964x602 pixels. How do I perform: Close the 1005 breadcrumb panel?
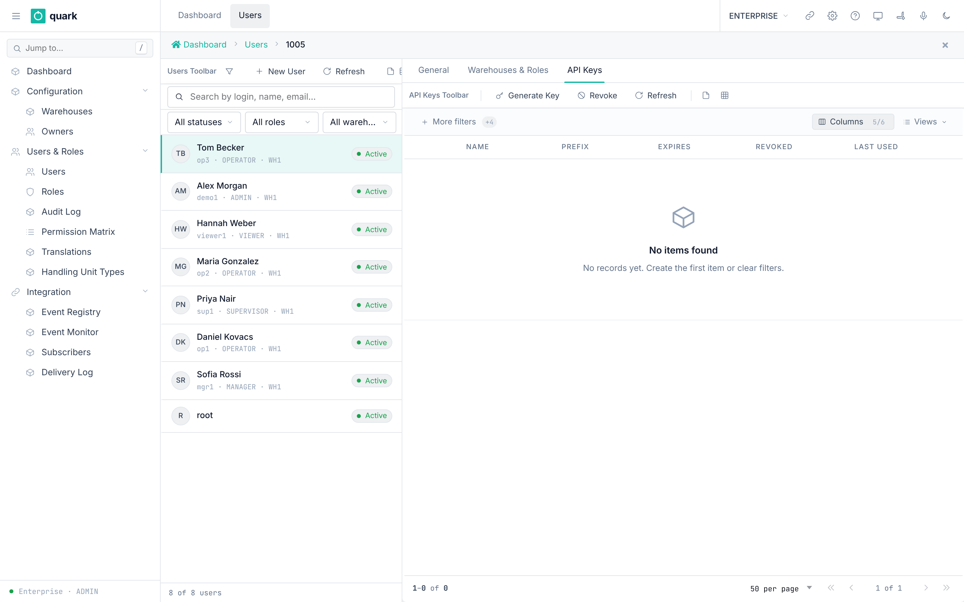click(x=945, y=45)
